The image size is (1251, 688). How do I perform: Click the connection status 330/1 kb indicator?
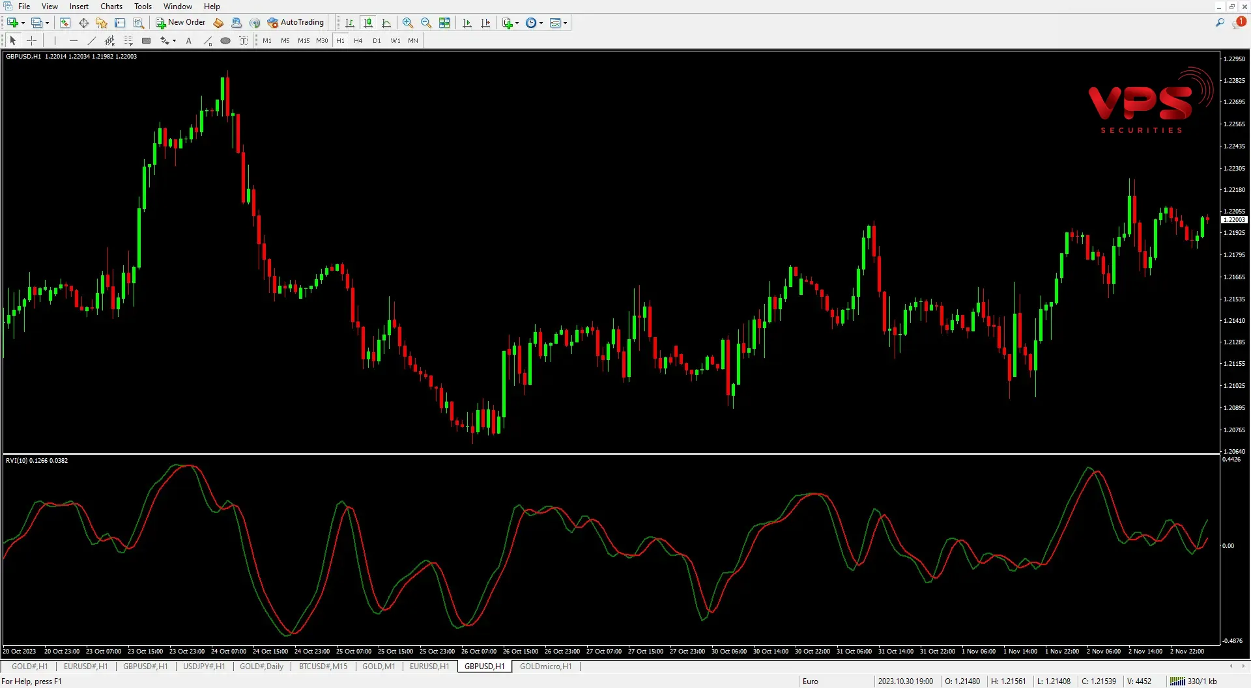pos(1194,681)
